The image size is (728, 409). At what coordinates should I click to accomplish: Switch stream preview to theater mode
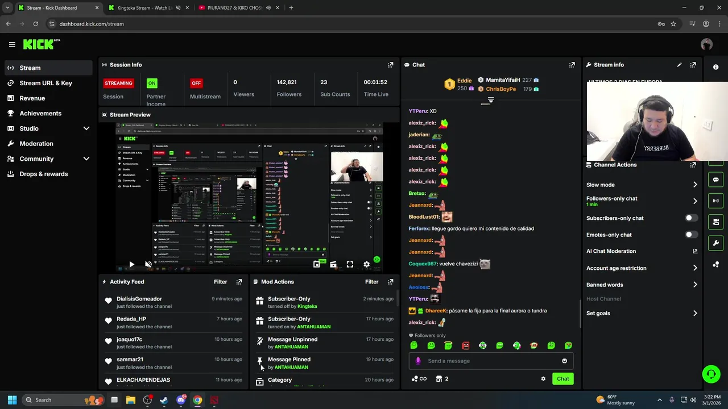pos(333,264)
